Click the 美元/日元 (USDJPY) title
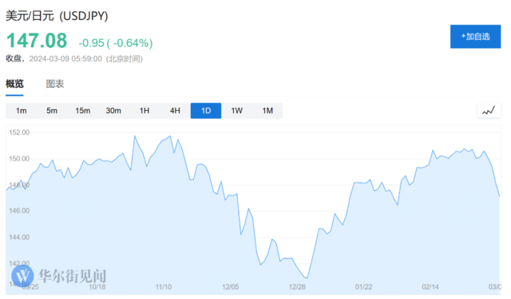Image resolution: width=511 pixels, height=299 pixels. pos(57,16)
